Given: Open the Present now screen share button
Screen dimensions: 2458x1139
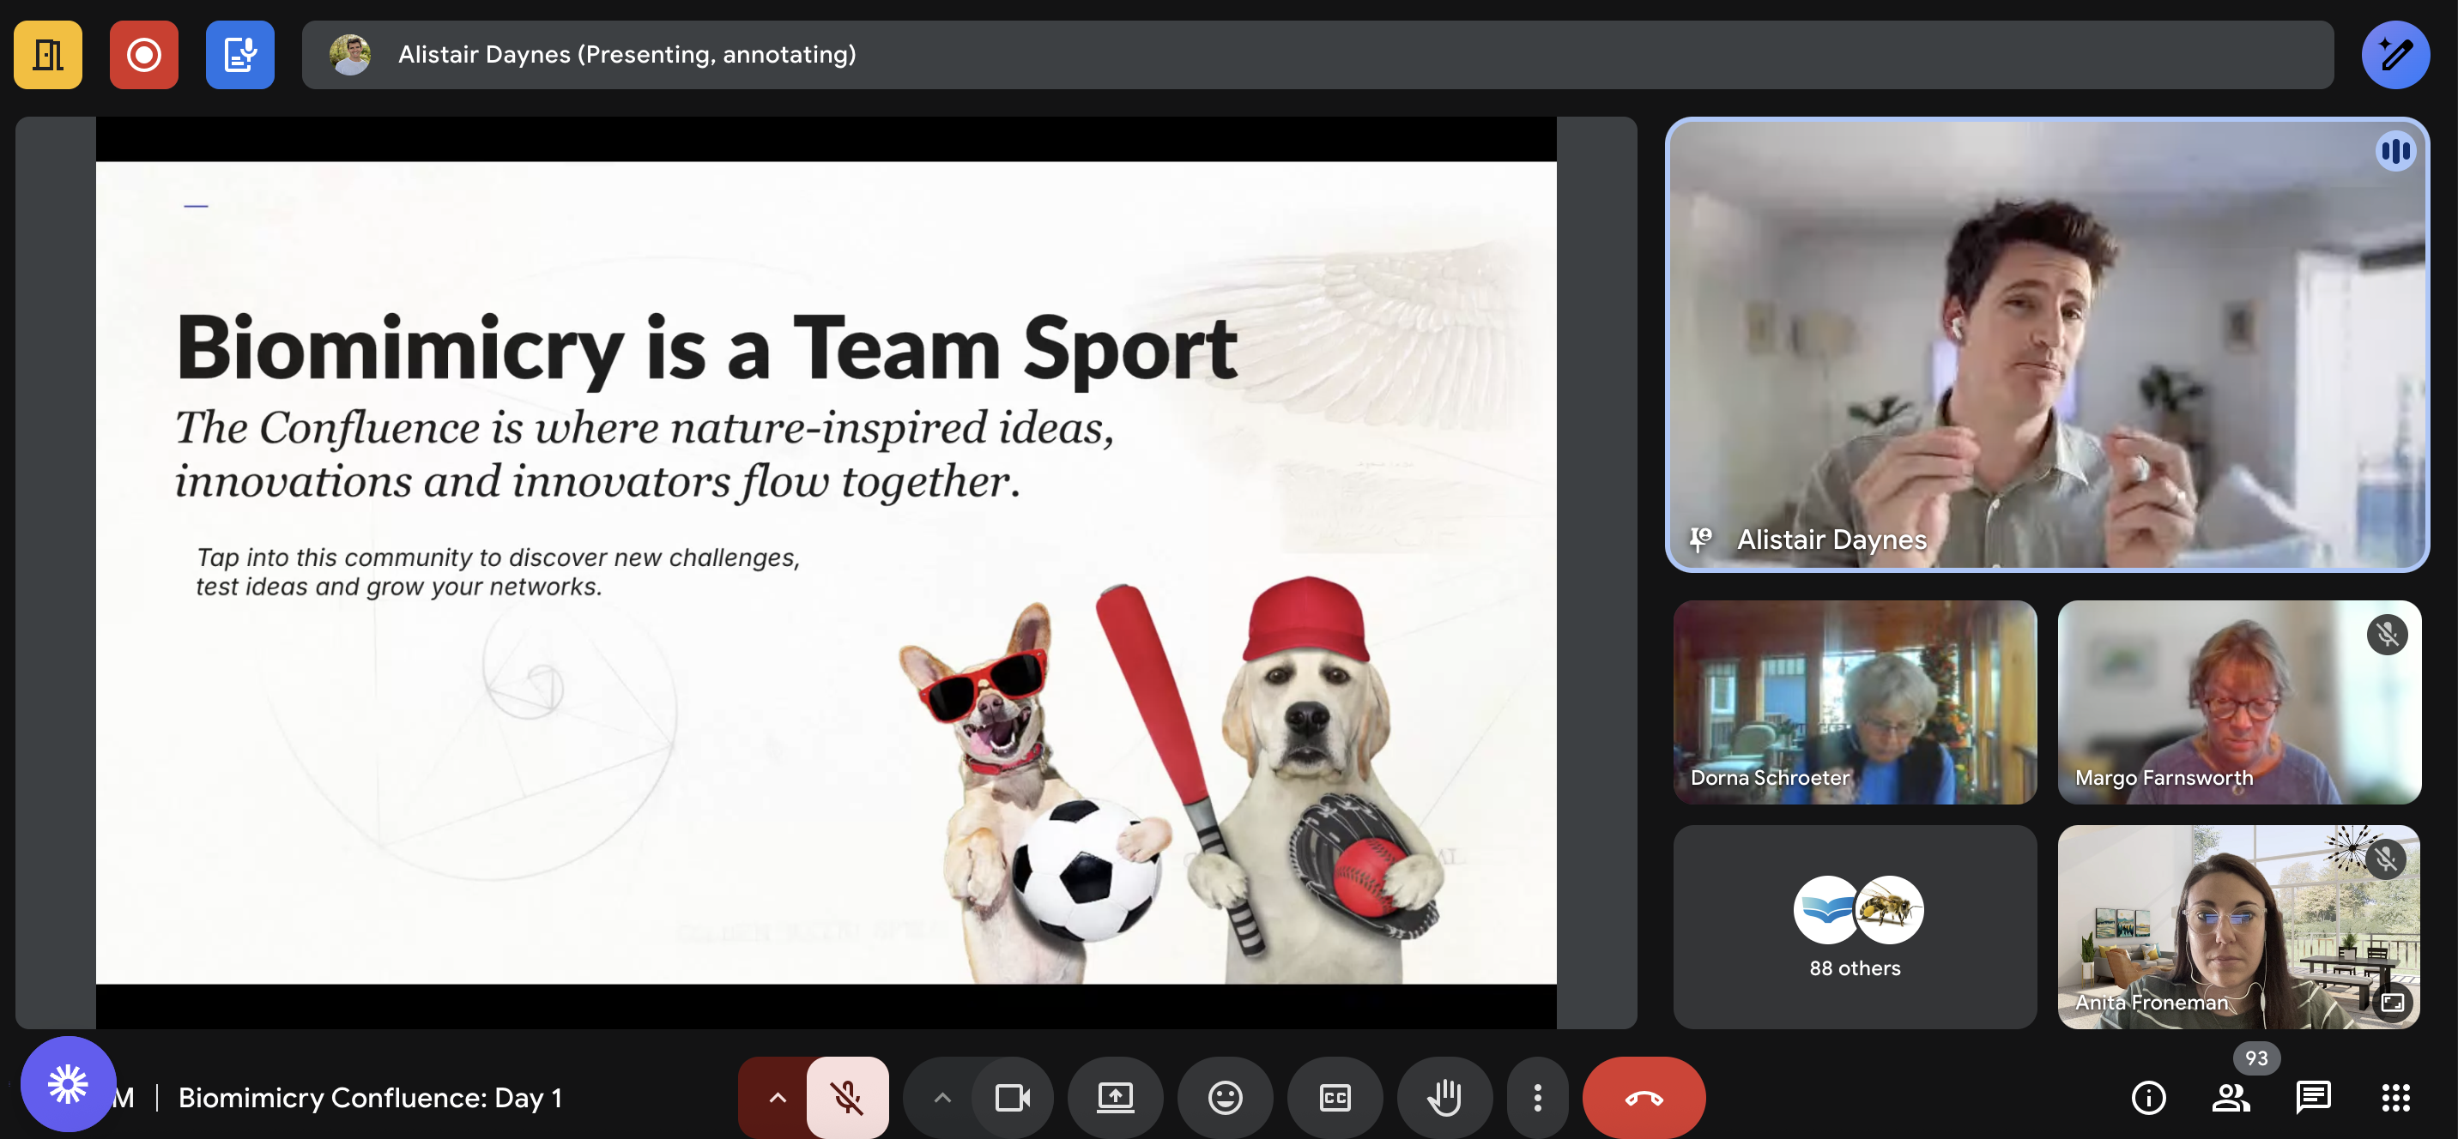Looking at the screenshot, I should [1115, 1097].
